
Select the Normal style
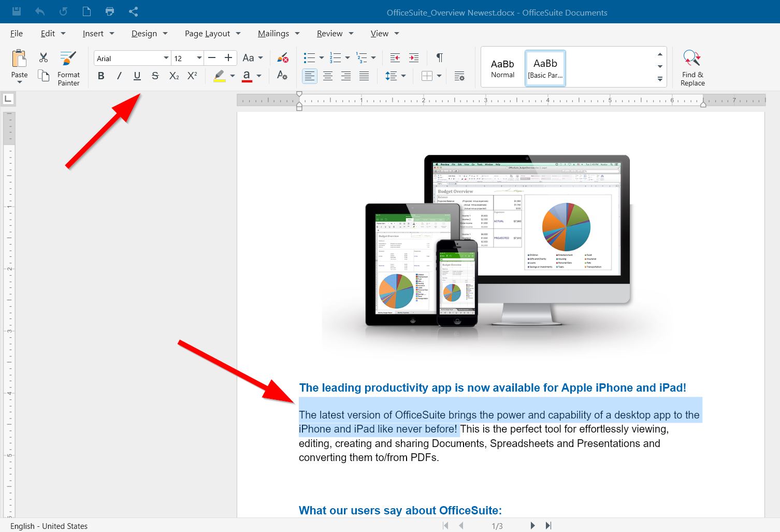[502, 68]
